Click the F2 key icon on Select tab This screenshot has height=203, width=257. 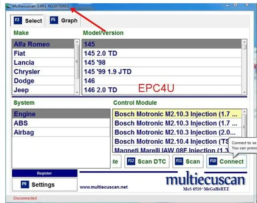coord(18,20)
